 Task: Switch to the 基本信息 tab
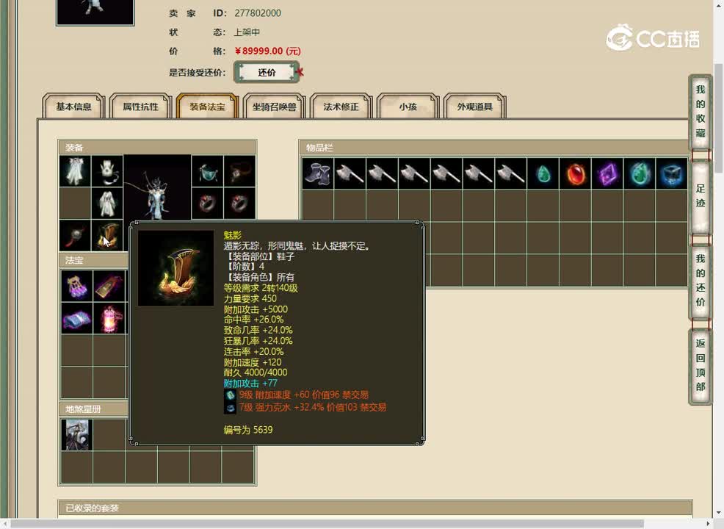(75, 107)
